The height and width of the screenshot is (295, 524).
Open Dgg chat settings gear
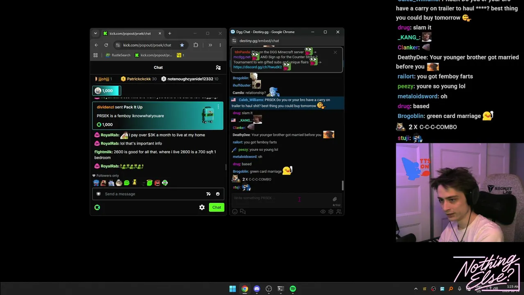click(x=331, y=211)
